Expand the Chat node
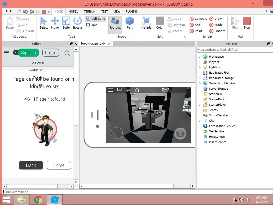The width and height of the screenshot is (273, 205). coord(200,121)
